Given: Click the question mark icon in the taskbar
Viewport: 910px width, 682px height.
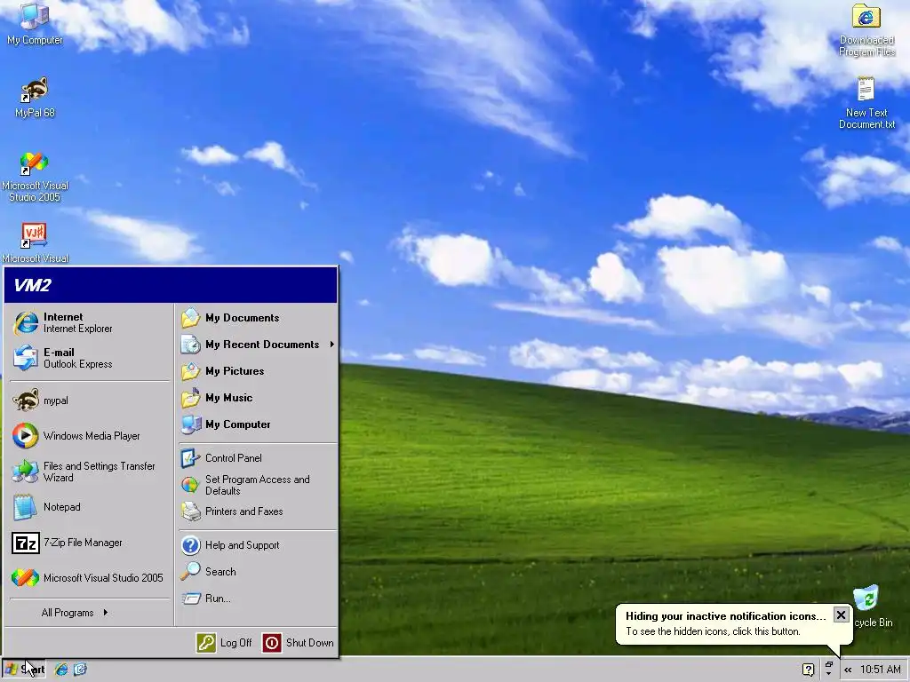Looking at the screenshot, I should (808, 670).
